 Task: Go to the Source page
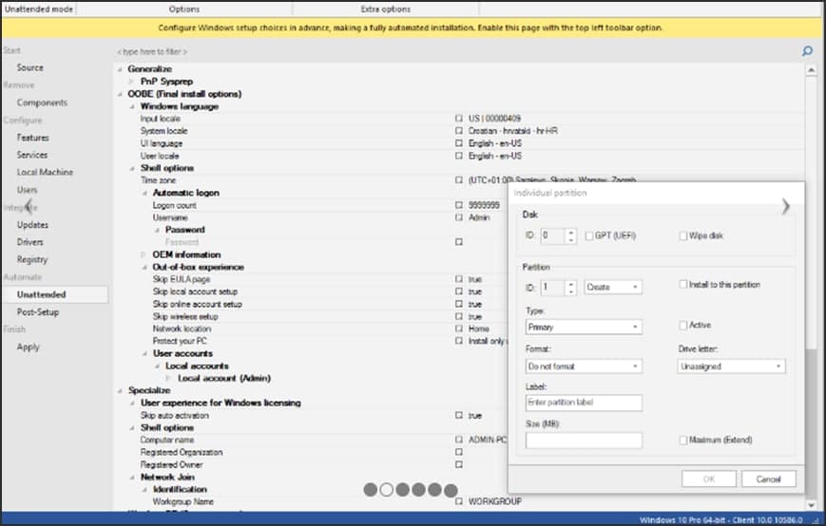(30, 67)
